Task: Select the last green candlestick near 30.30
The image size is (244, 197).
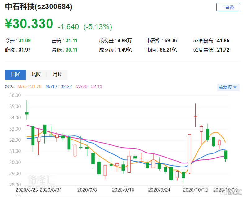Action: pos(225,155)
